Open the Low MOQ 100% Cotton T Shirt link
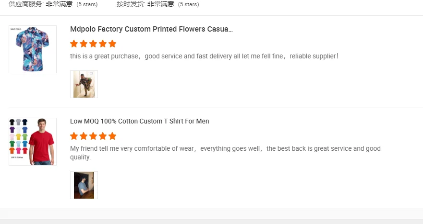The height and width of the screenshot is (224, 423). click(139, 121)
